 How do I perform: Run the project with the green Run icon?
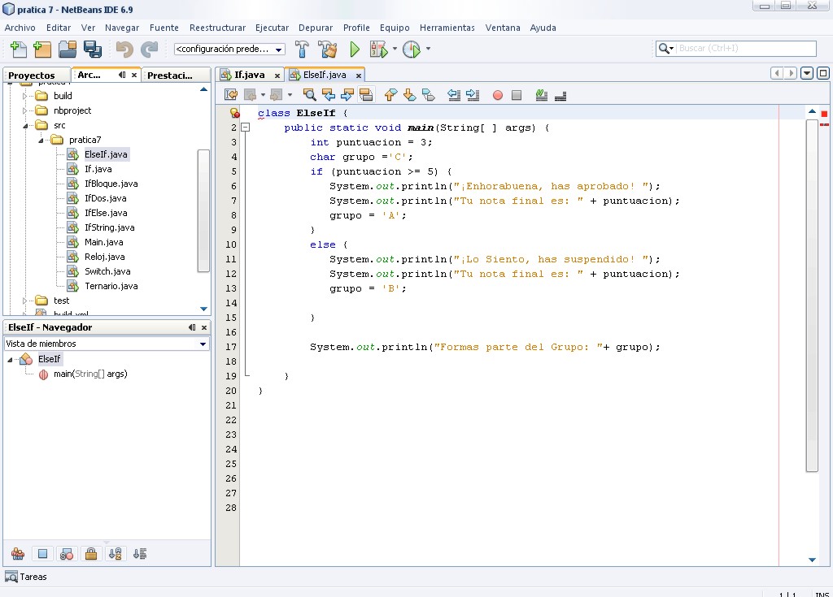355,49
